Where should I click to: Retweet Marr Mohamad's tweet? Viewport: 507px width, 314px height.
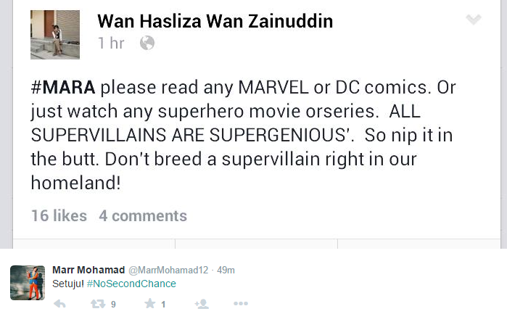point(98,305)
